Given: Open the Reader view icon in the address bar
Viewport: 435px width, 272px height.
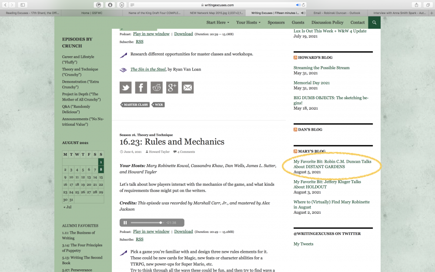Looking at the screenshot, I should click(132, 5).
